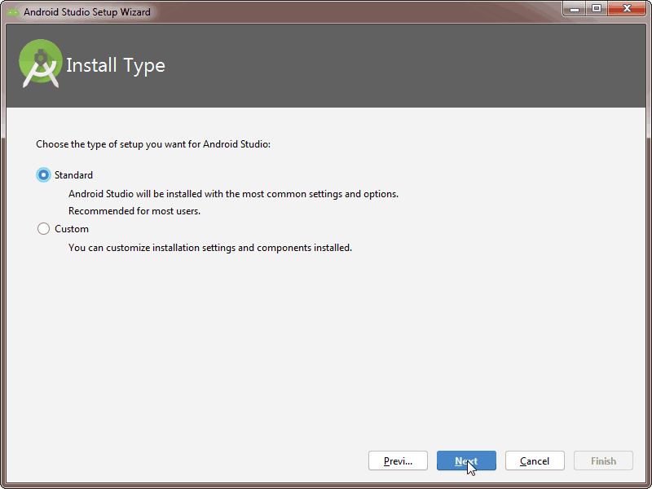Click the "Choose the type of setup" prompt
The width and height of the screenshot is (652, 489).
(x=153, y=144)
